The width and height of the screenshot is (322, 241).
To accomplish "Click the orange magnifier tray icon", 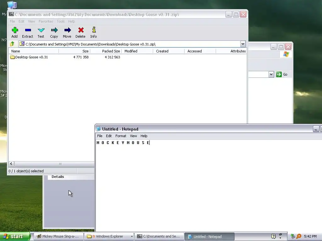I will (299, 237).
